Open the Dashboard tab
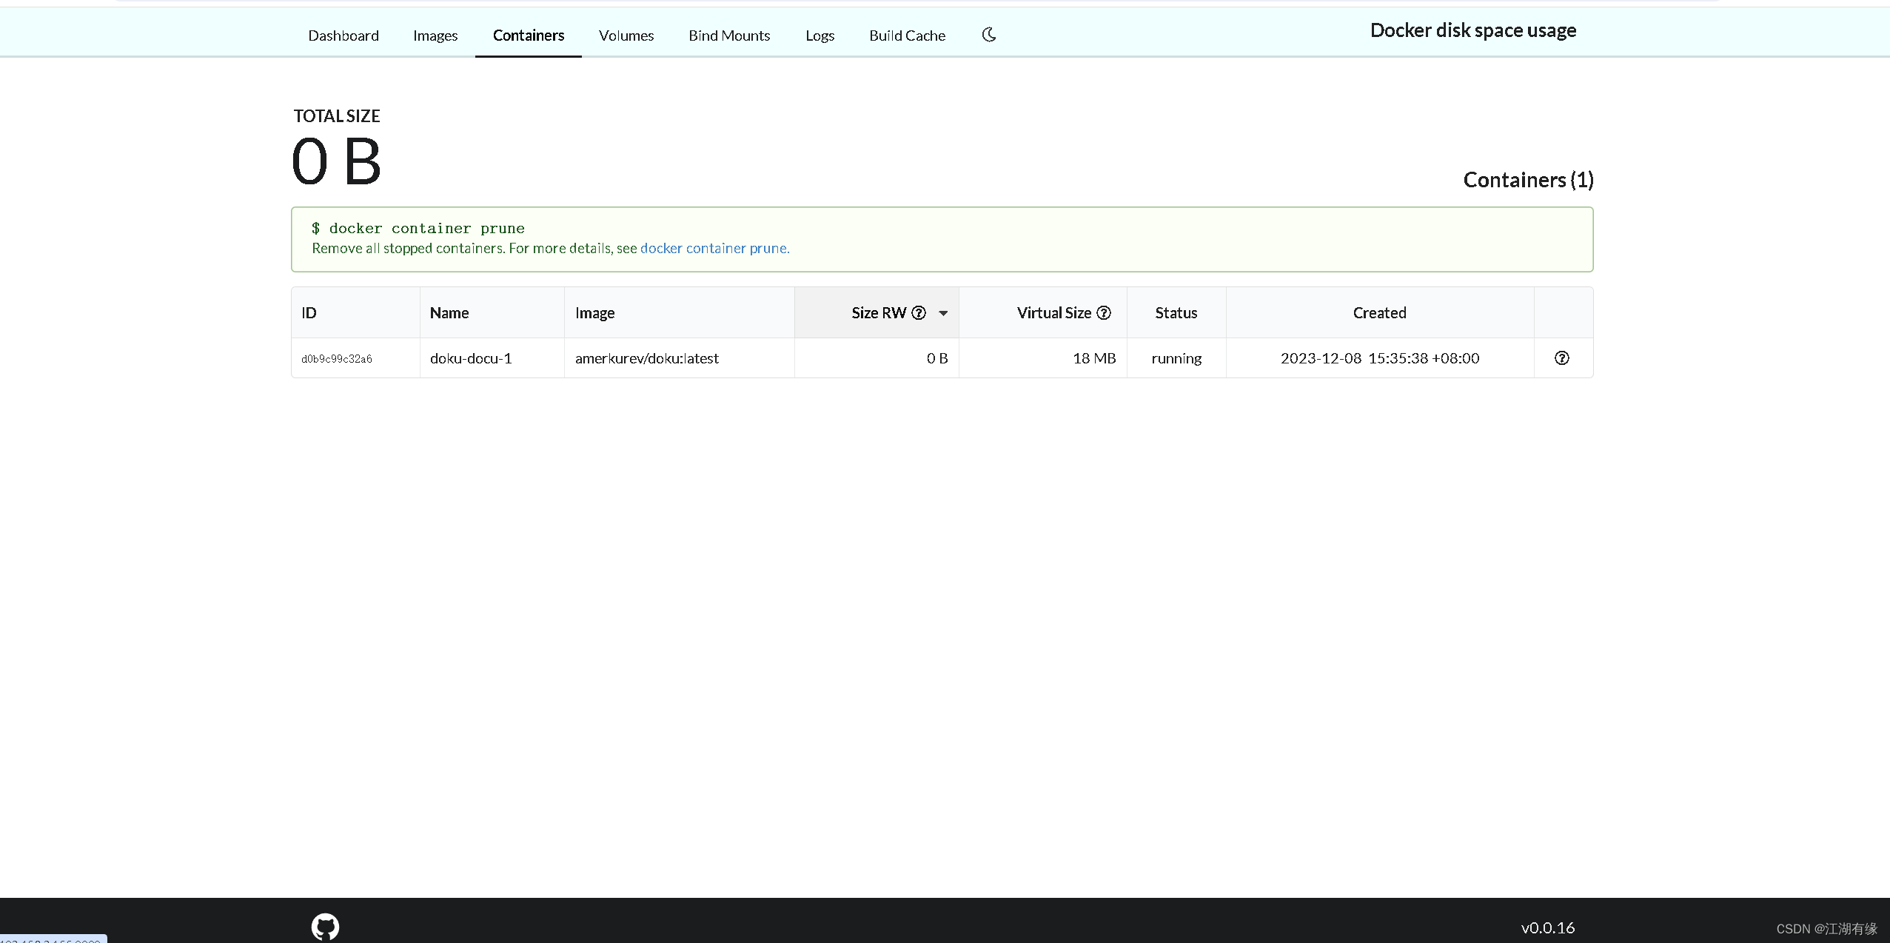Screen dimensions: 1890x943 344,36
